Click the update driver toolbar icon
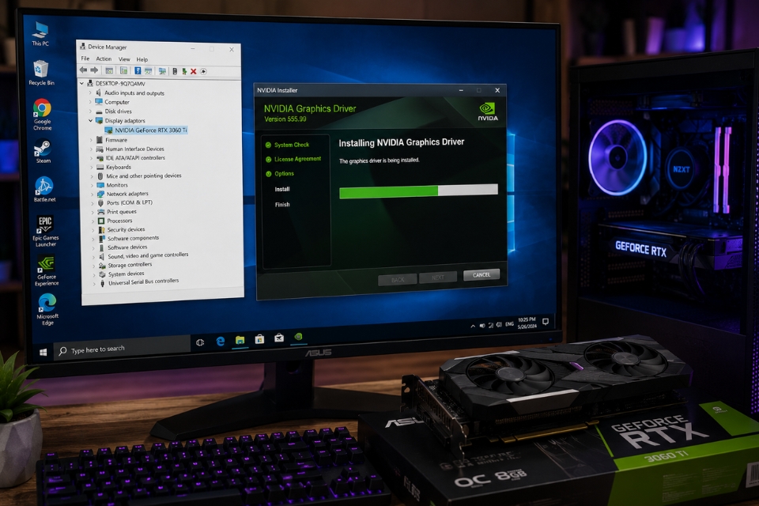The image size is (759, 506). coord(184,71)
